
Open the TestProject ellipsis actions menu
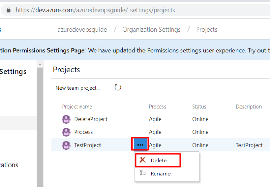[140, 145]
